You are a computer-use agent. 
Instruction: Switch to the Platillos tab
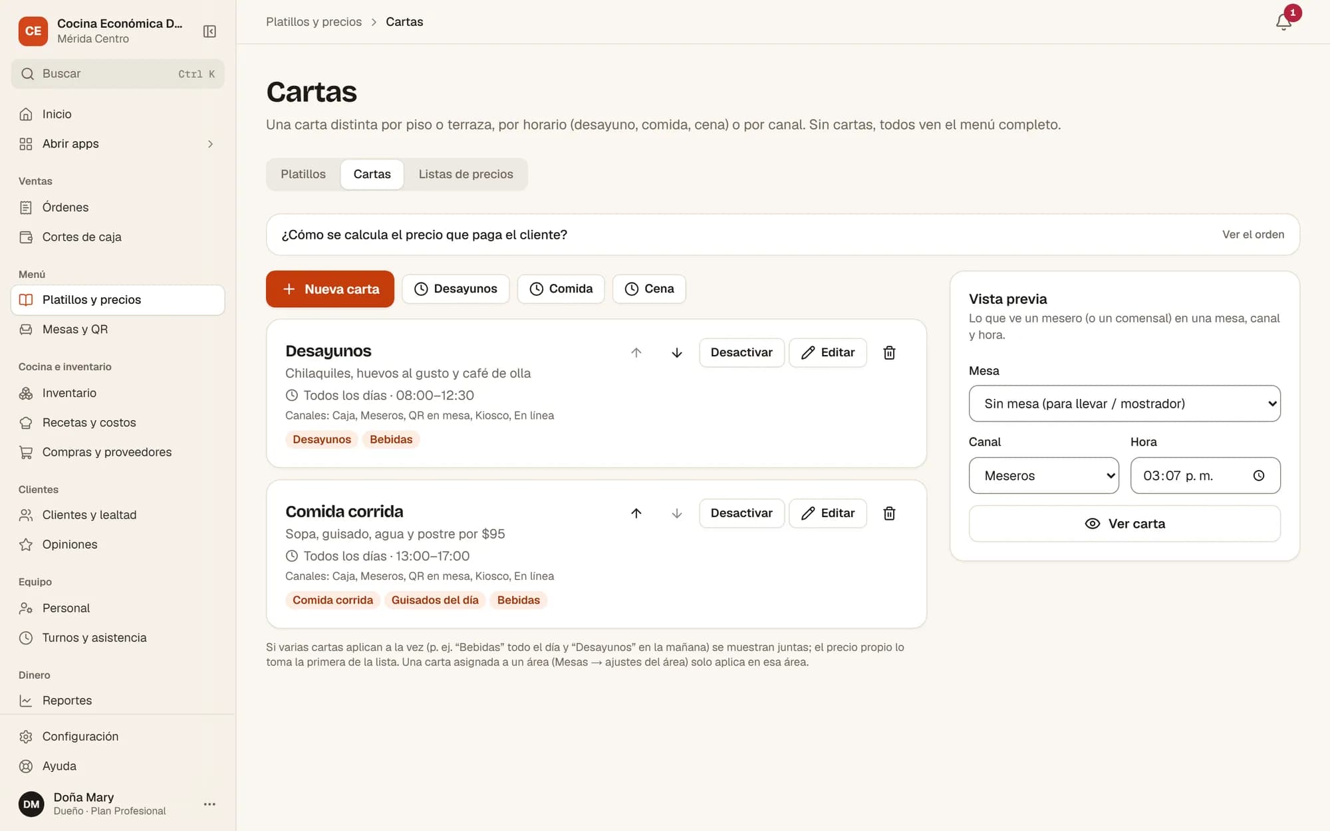click(x=303, y=174)
